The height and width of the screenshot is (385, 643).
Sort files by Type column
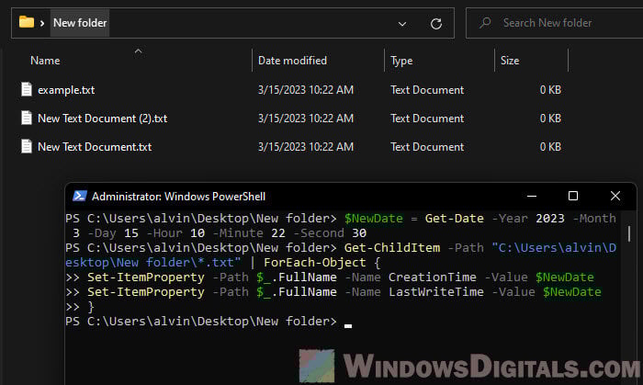click(401, 61)
